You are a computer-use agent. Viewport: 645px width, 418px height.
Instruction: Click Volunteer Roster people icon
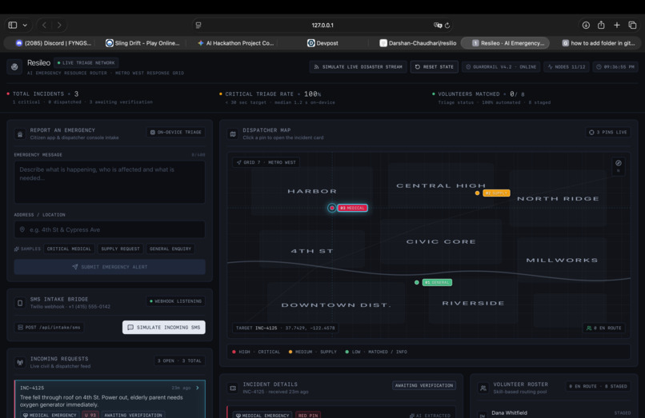pyautogui.click(x=483, y=388)
